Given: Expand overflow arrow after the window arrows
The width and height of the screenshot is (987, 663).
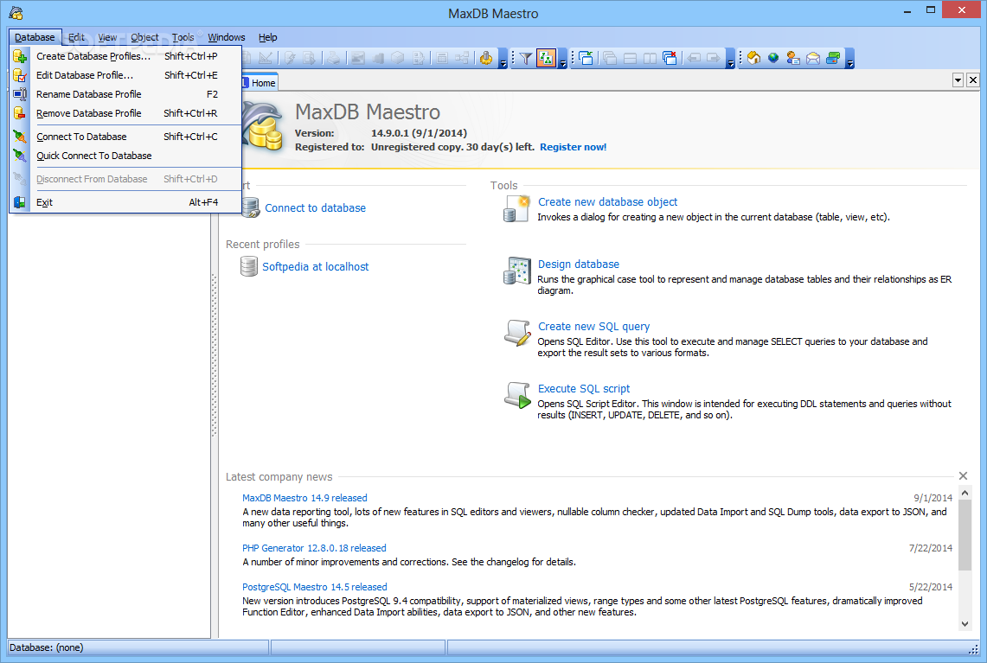Looking at the screenshot, I should click(x=730, y=59).
